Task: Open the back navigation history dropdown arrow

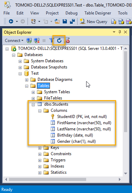Action: point(17,22)
